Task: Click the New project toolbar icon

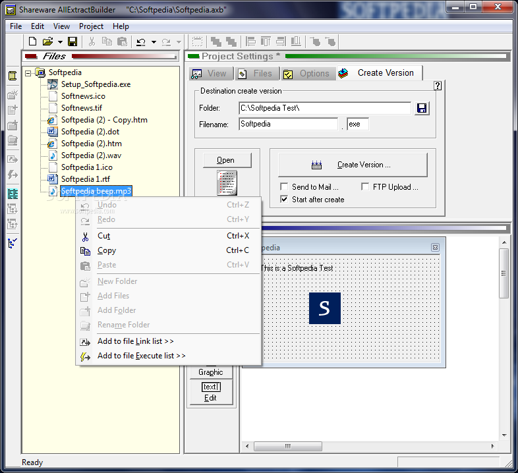Action: 33,42
